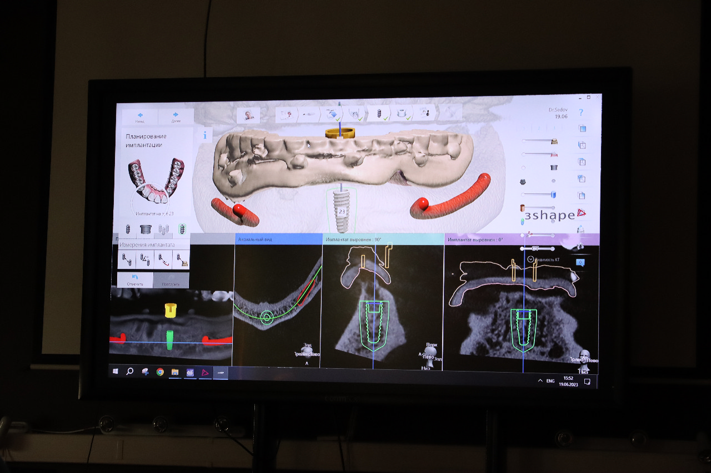Choose the gray sleeve tool icon
The width and height of the screenshot is (711, 473).
coord(146,228)
